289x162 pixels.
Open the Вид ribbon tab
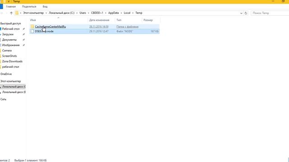pyautogui.click(x=45, y=6)
